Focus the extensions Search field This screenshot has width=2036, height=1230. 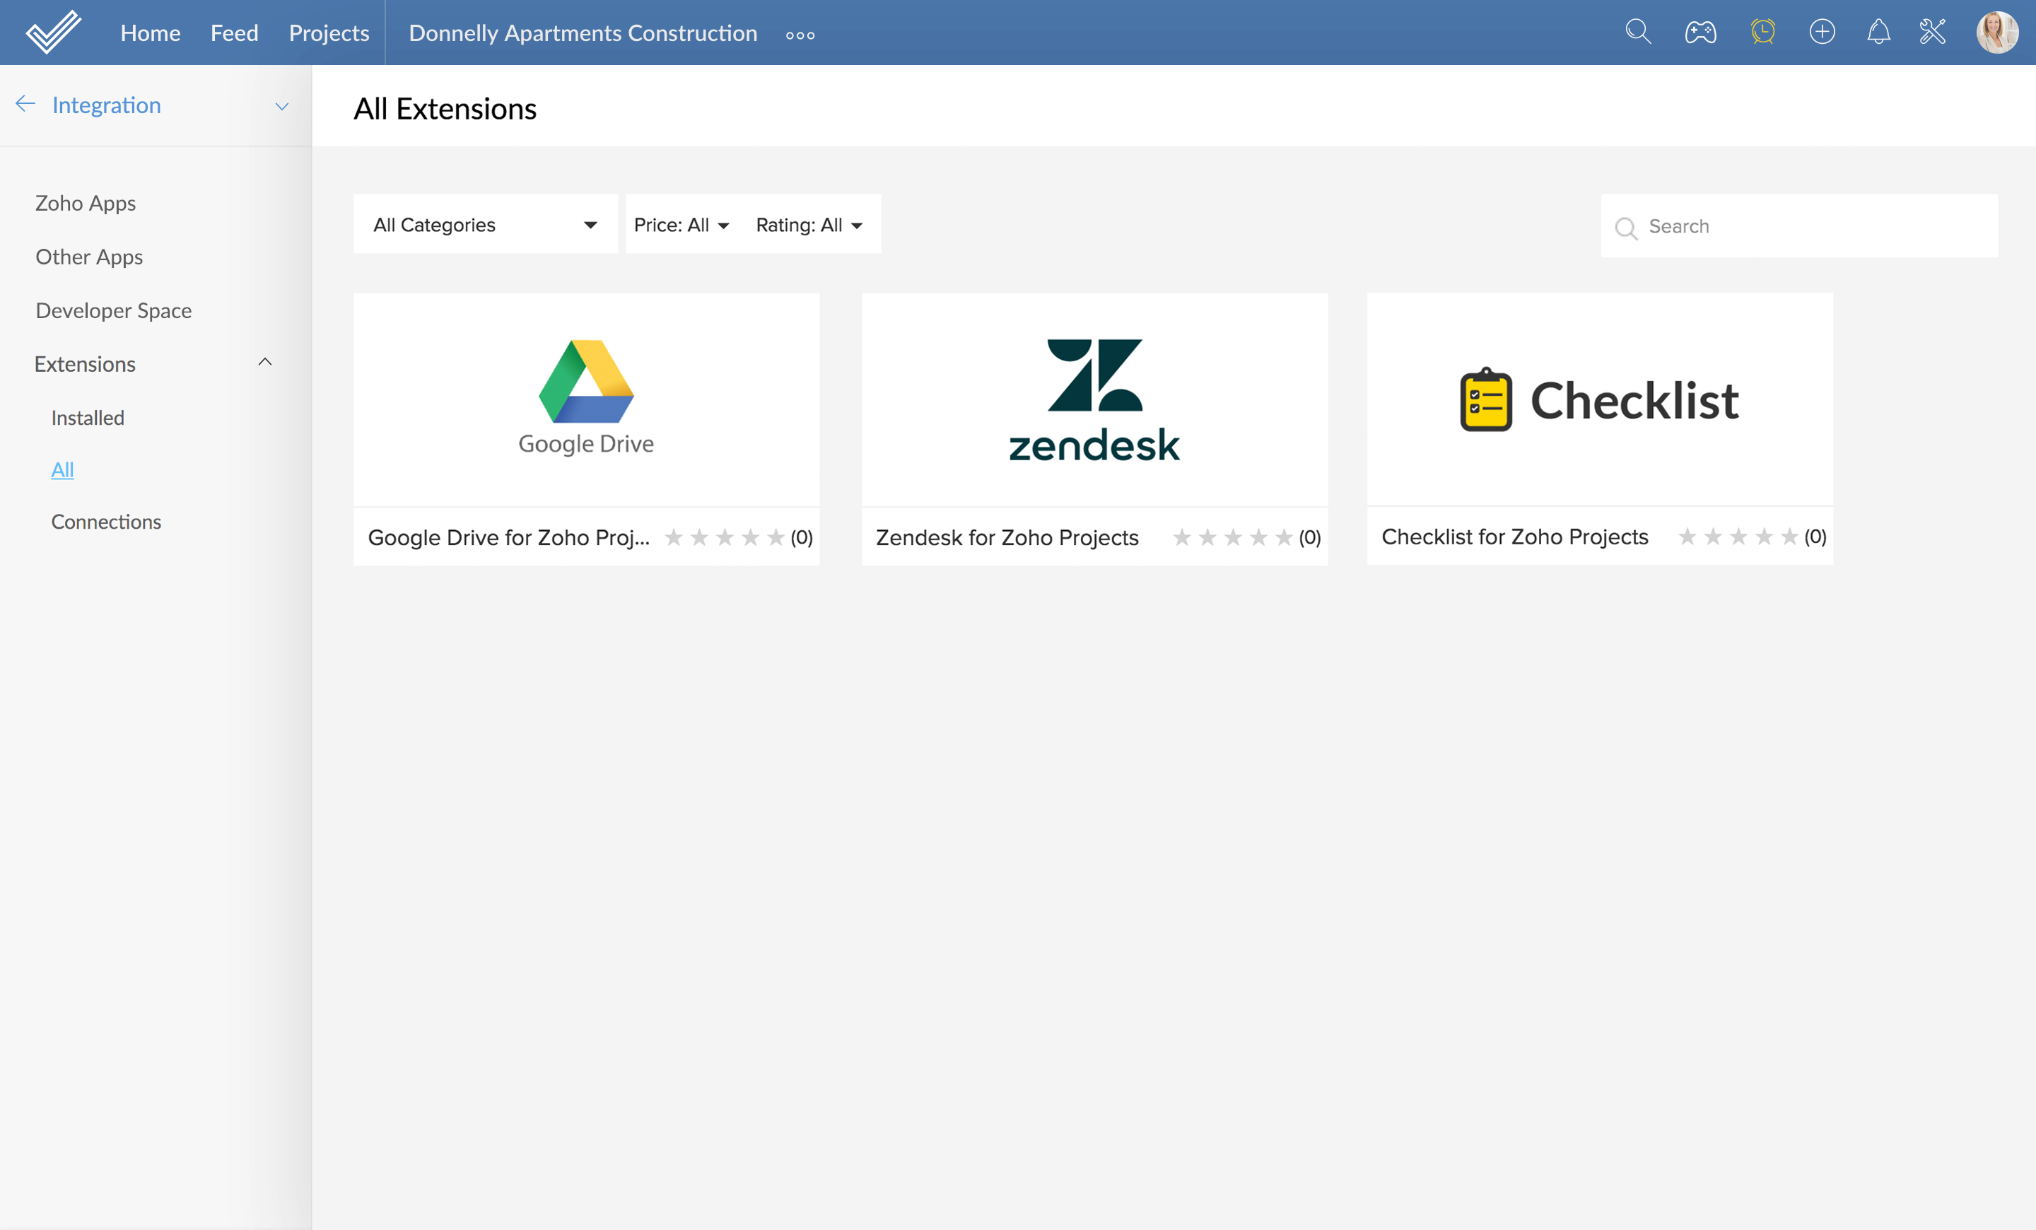click(x=1799, y=226)
